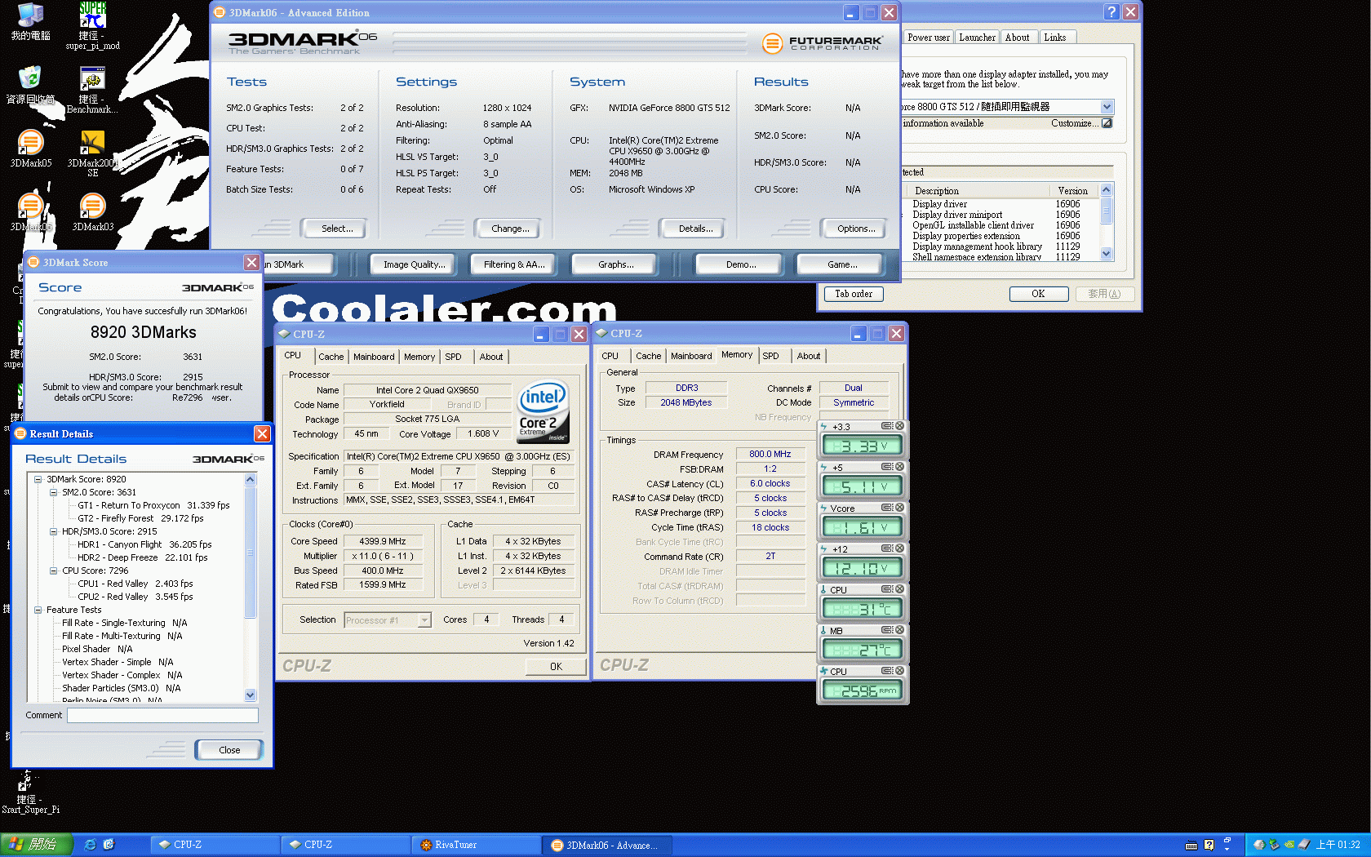This screenshot has width=1371, height=857.
Task: Open the 3DMark03 desktop shortcut
Action: pyautogui.click(x=92, y=212)
